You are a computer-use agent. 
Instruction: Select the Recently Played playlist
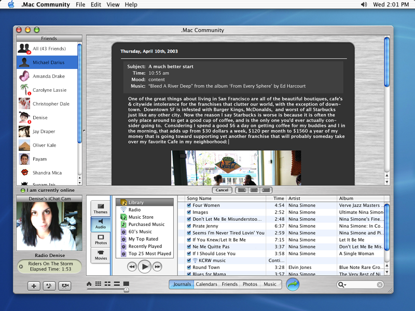(145, 246)
